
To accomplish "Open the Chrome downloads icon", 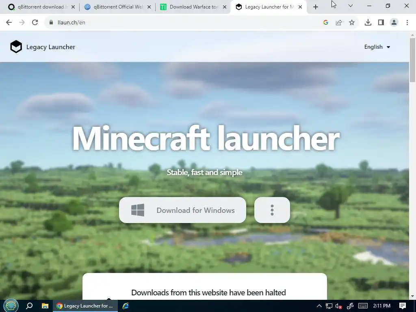I will (368, 23).
